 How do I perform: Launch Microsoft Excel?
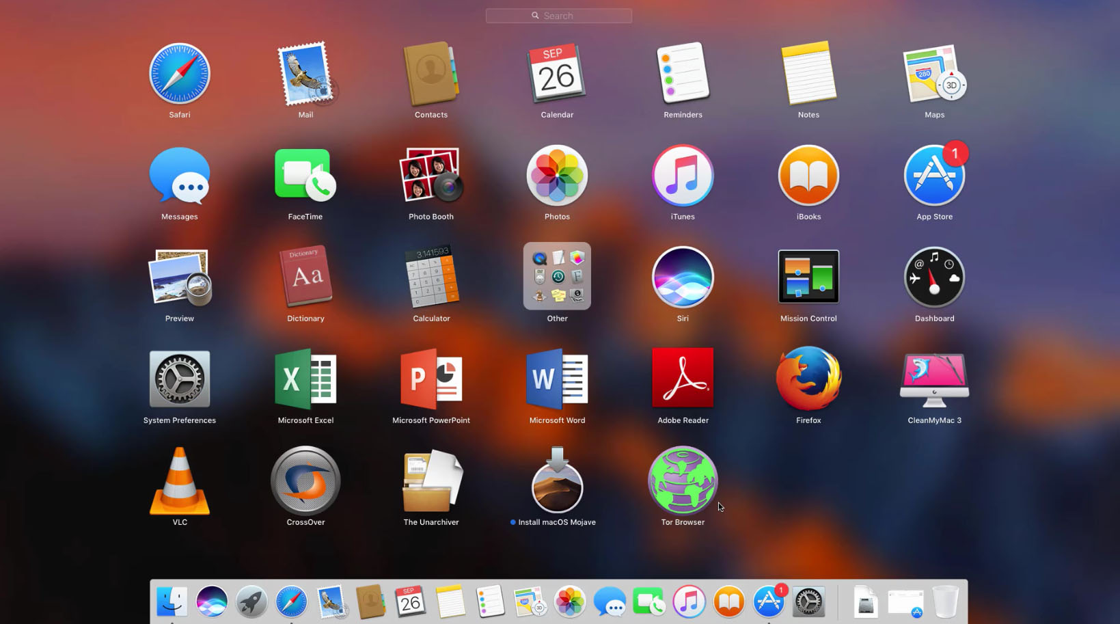(305, 379)
